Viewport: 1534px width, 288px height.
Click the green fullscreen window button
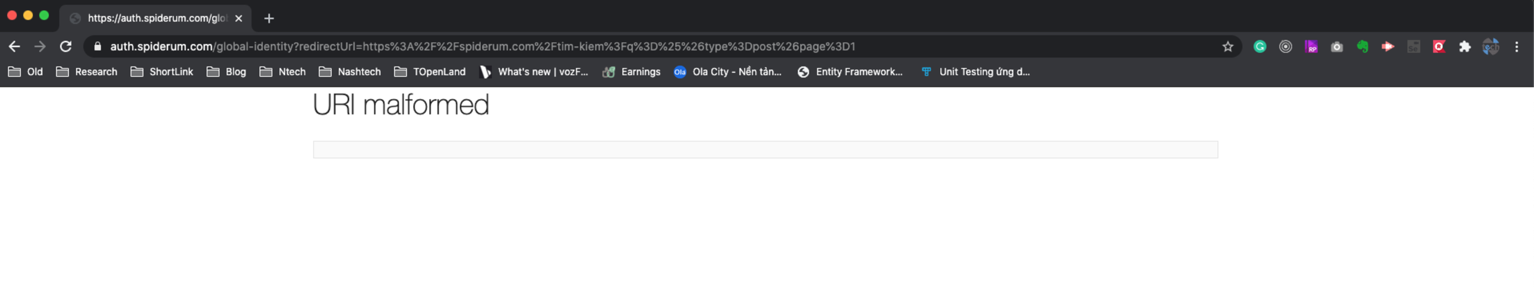[44, 16]
